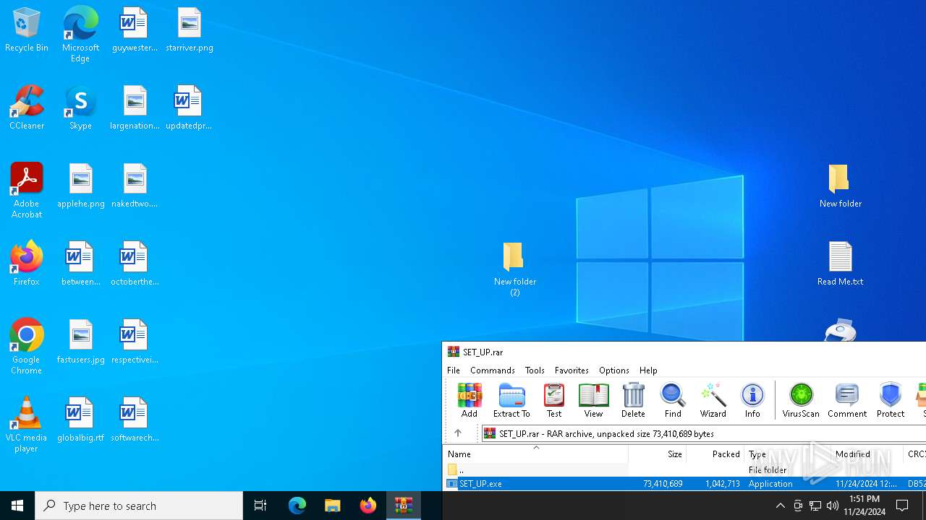Click the Test archive icon

pos(554,400)
